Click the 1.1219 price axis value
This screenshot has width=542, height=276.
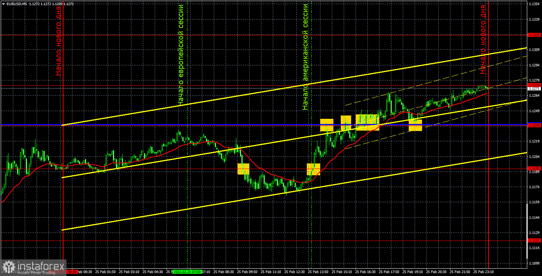534,141
